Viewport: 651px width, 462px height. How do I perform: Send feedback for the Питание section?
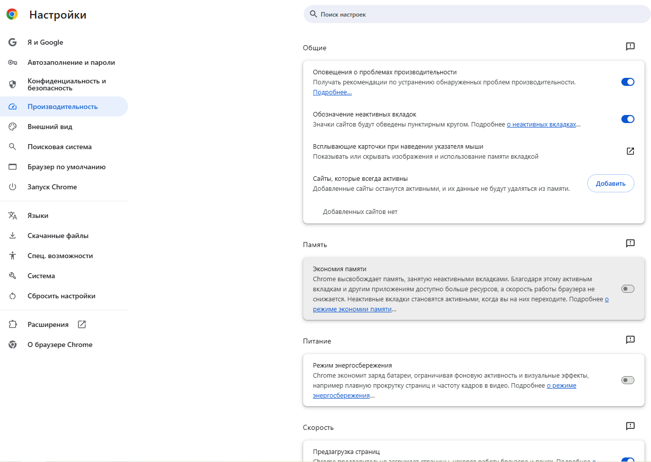tap(630, 340)
